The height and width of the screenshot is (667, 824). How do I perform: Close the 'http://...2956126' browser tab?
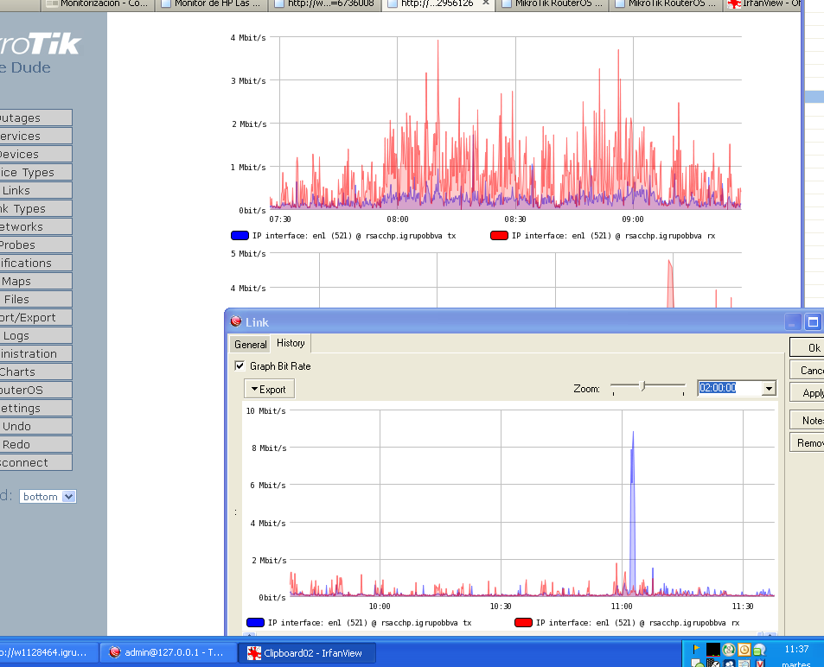486,3
